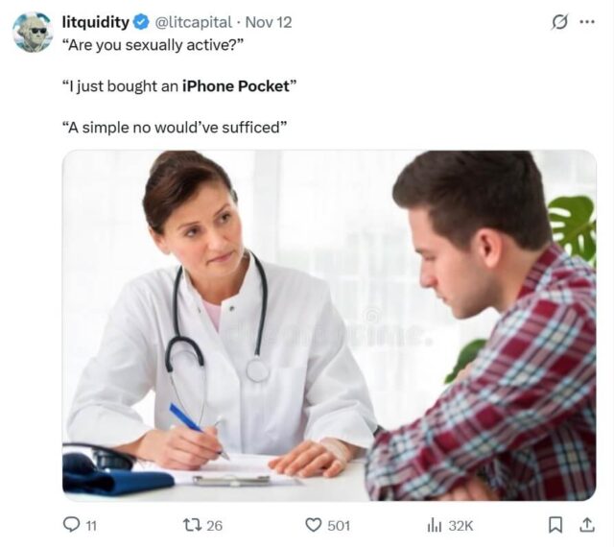
Task: Click the like count 501
Action: [339, 526]
